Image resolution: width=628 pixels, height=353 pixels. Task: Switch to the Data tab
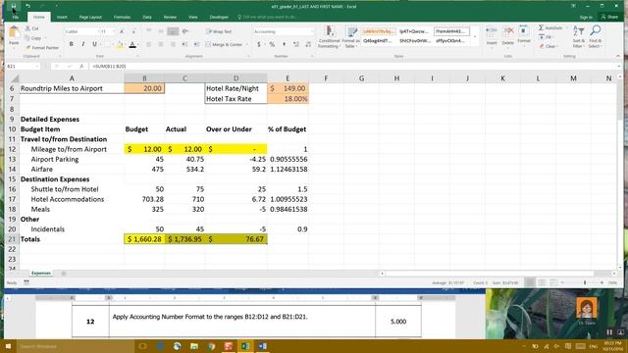[147, 18]
